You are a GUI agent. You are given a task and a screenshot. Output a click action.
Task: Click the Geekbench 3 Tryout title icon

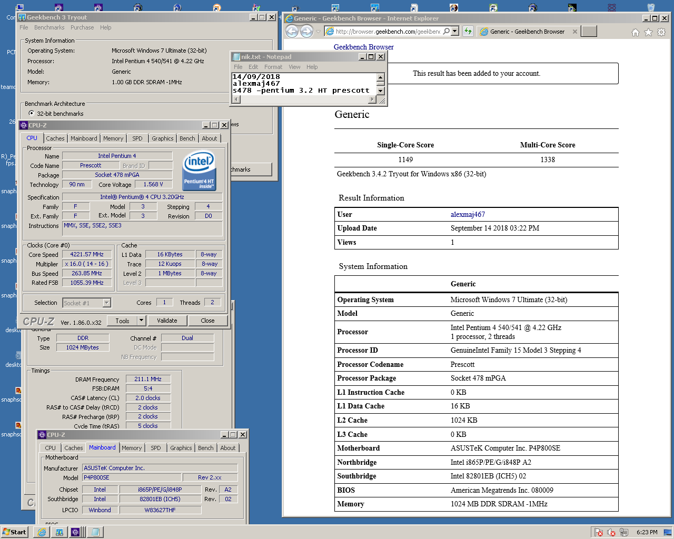click(x=22, y=17)
